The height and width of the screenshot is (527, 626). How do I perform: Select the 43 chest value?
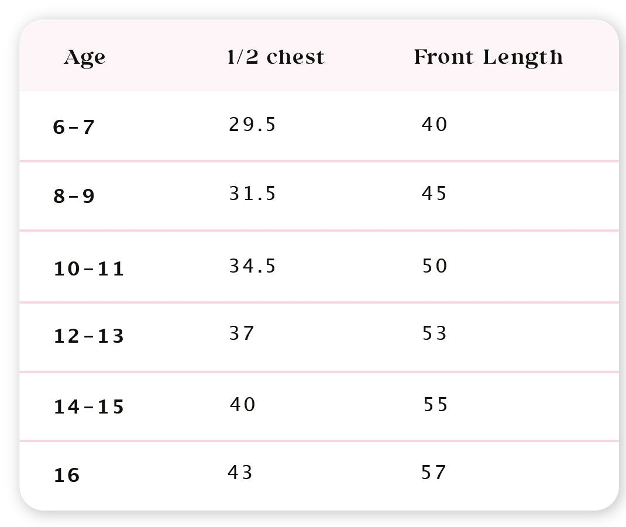coord(240,473)
